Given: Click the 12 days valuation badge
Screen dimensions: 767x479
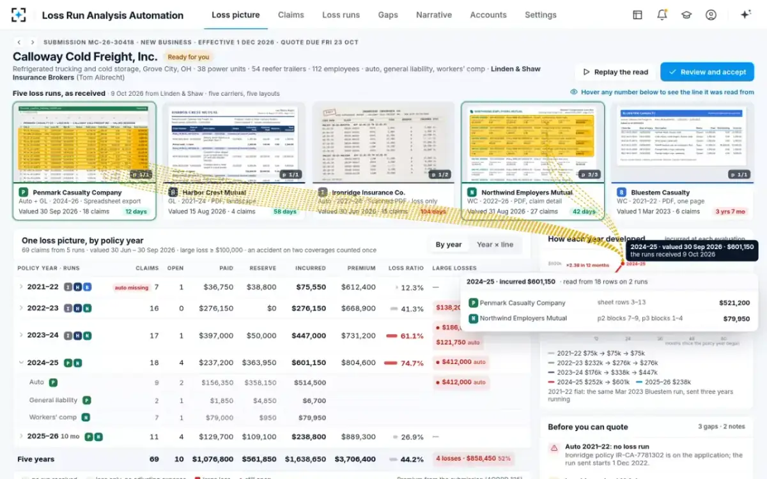Looking at the screenshot, I should click(x=136, y=211).
